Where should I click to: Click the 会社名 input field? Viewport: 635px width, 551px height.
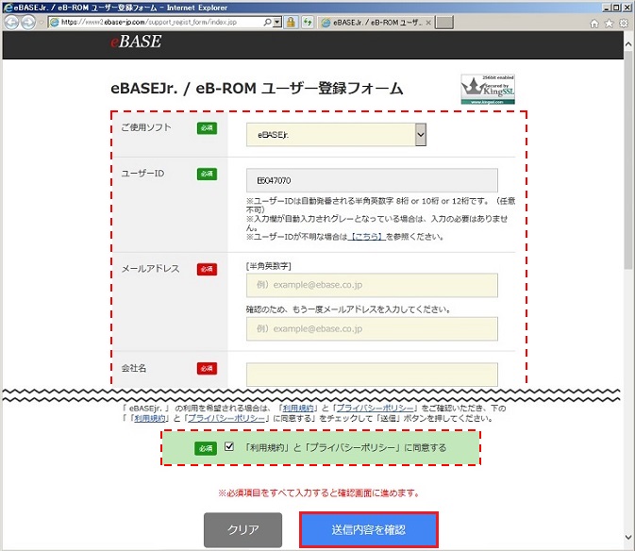372,374
